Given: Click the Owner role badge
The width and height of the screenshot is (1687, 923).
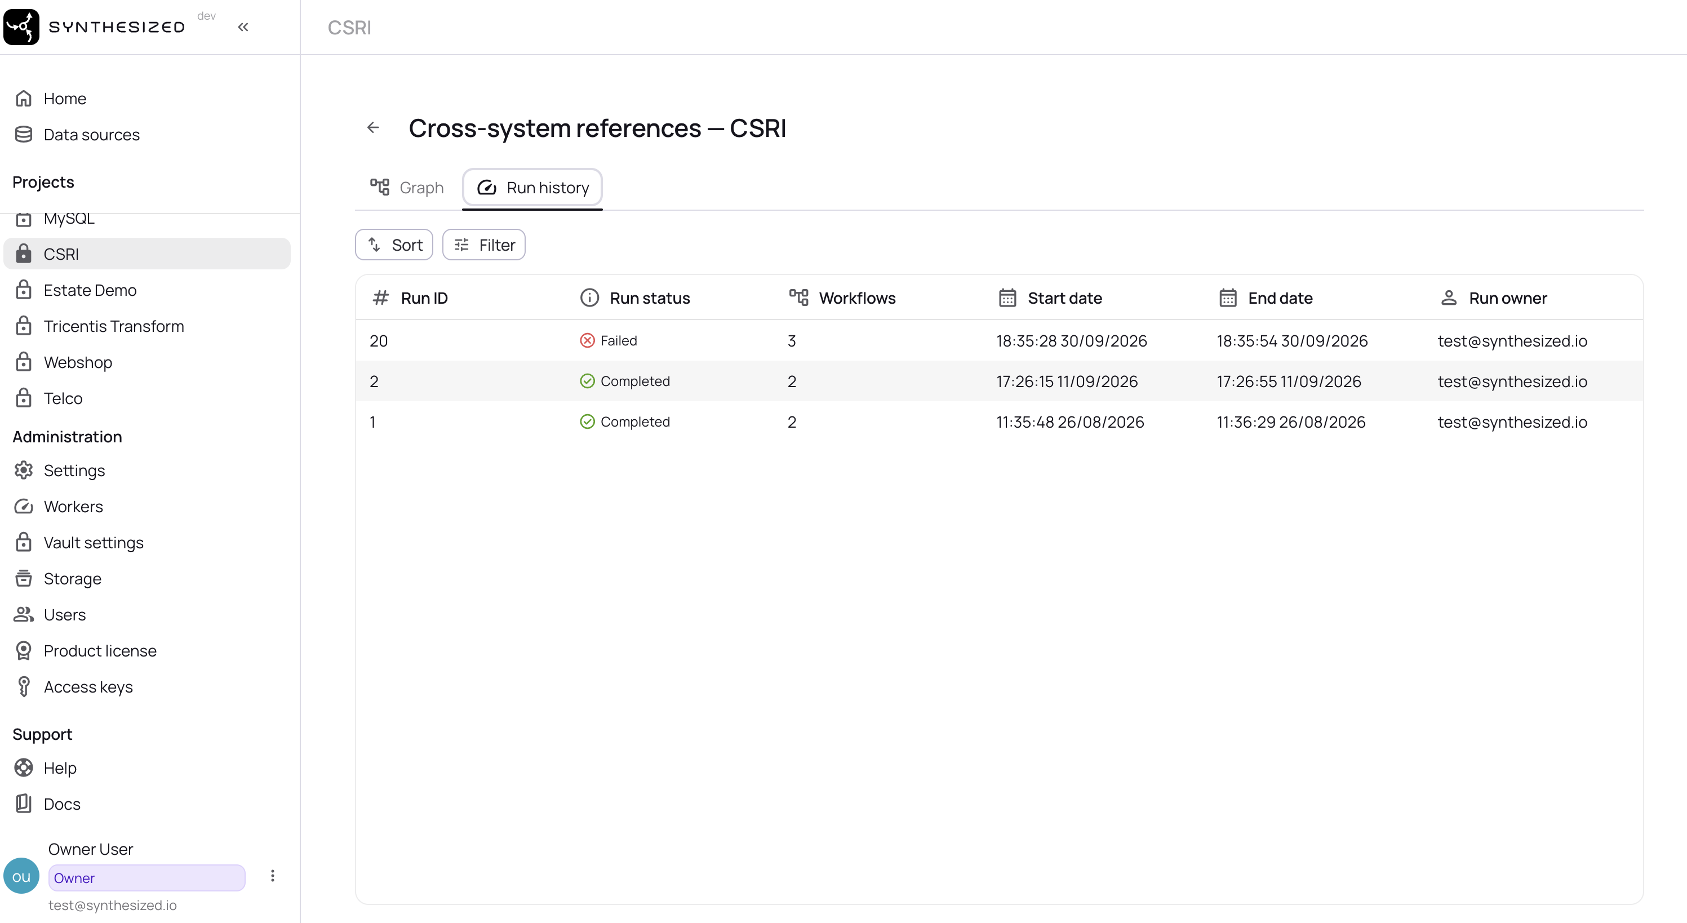Looking at the screenshot, I should pos(146,878).
